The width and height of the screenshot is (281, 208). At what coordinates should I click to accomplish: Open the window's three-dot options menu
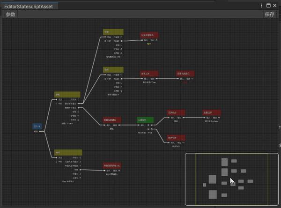261,6
